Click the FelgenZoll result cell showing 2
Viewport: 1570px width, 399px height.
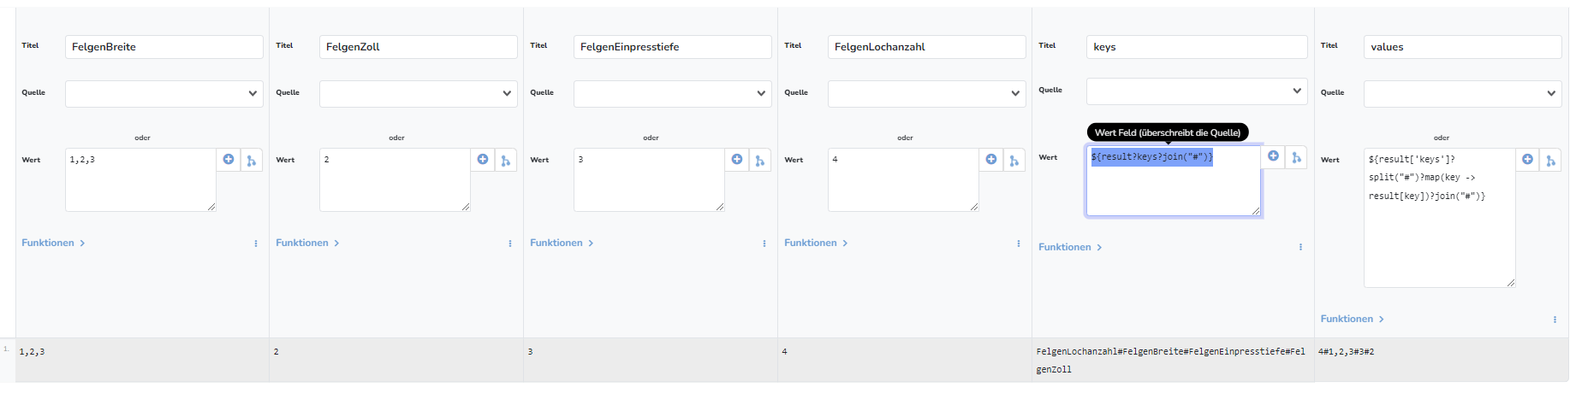point(396,361)
